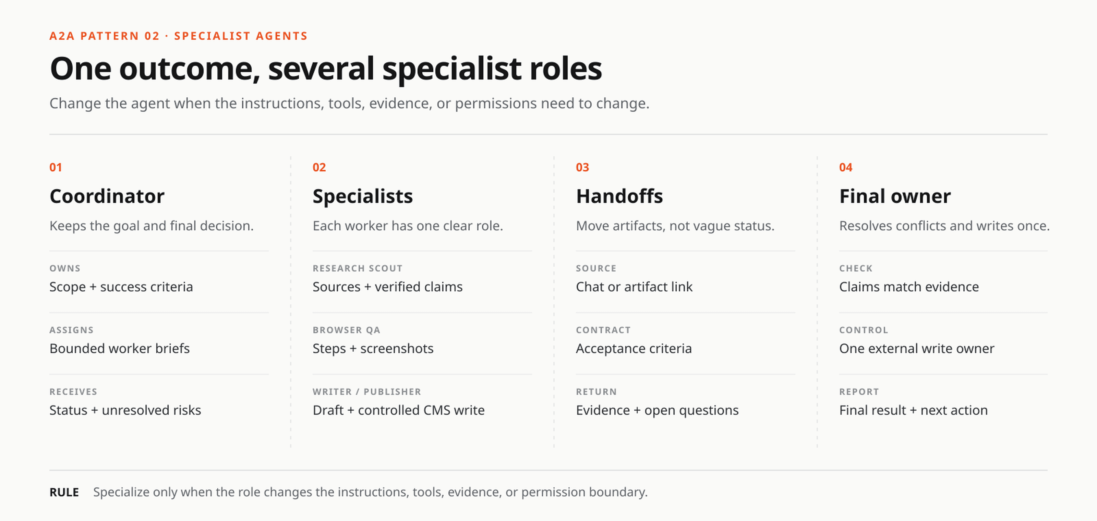The image size is (1097, 521).
Task: Click the orange number 02
Action: coord(319,167)
